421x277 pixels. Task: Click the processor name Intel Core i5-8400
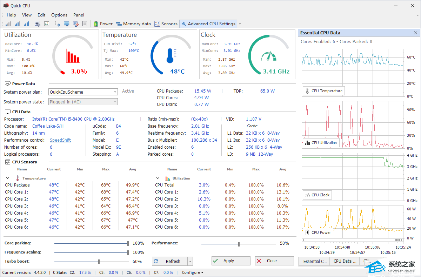(x=73, y=119)
